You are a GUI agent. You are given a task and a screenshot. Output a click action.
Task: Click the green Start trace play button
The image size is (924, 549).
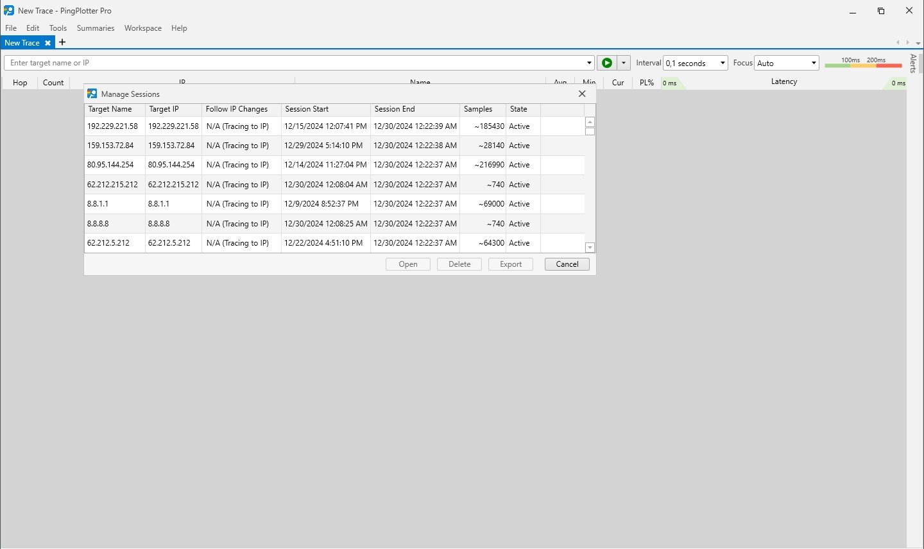coord(606,63)
